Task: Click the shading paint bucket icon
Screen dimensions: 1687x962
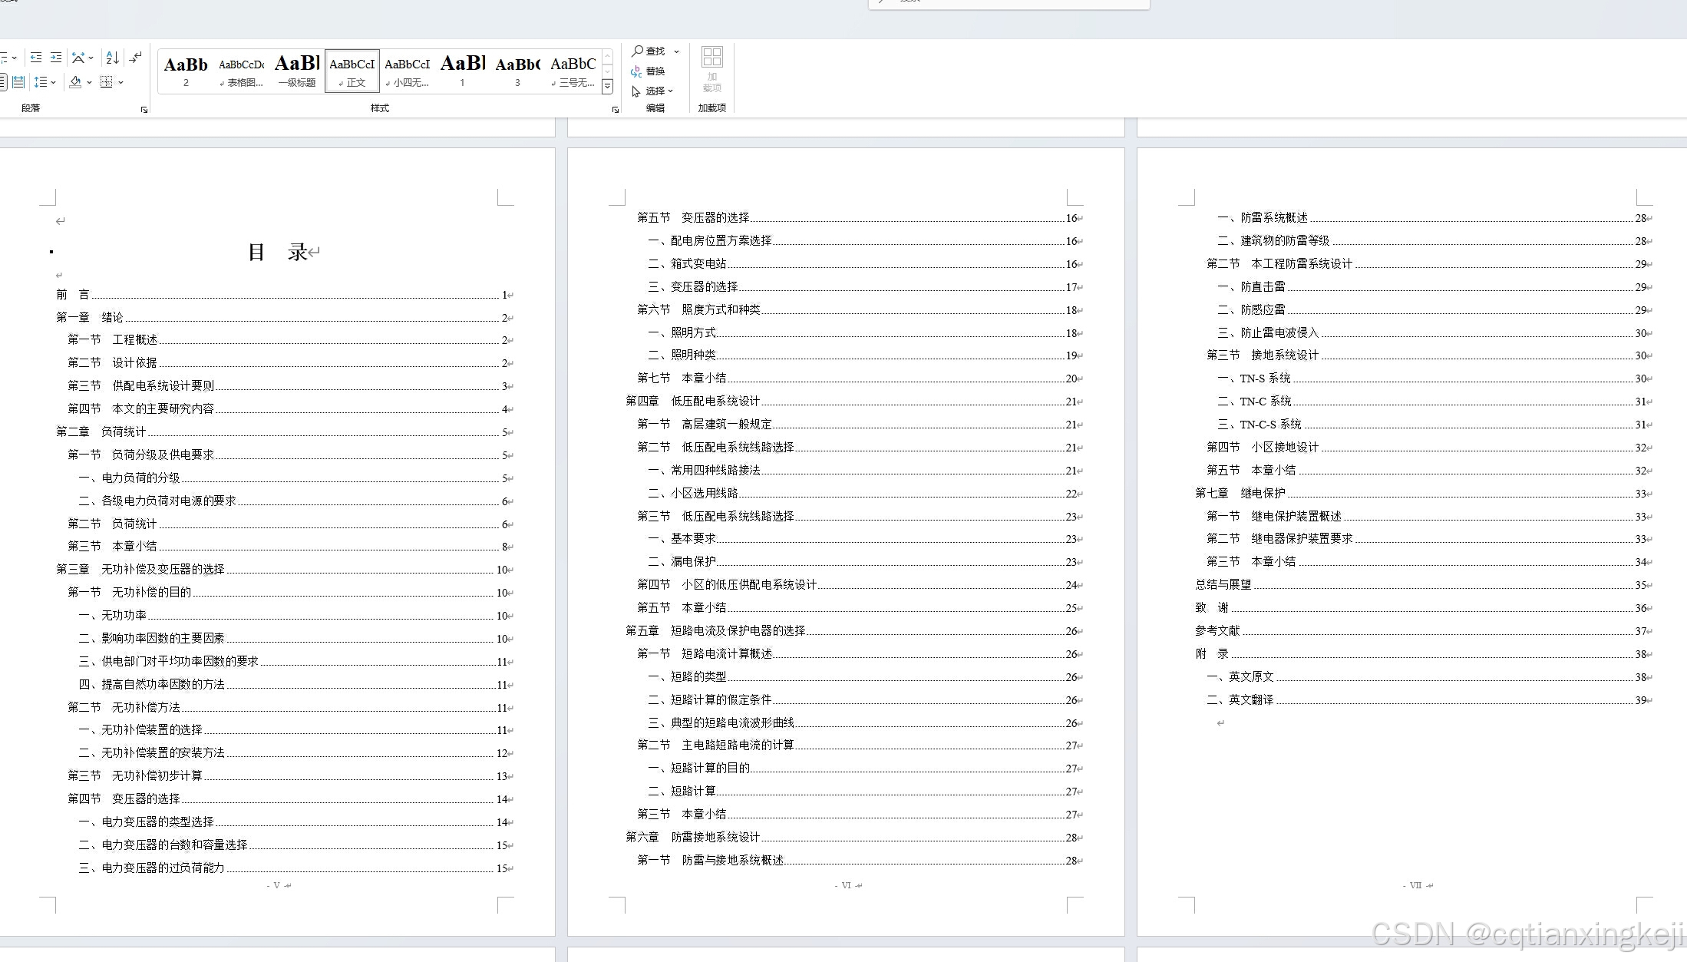Action: point(75,82)
